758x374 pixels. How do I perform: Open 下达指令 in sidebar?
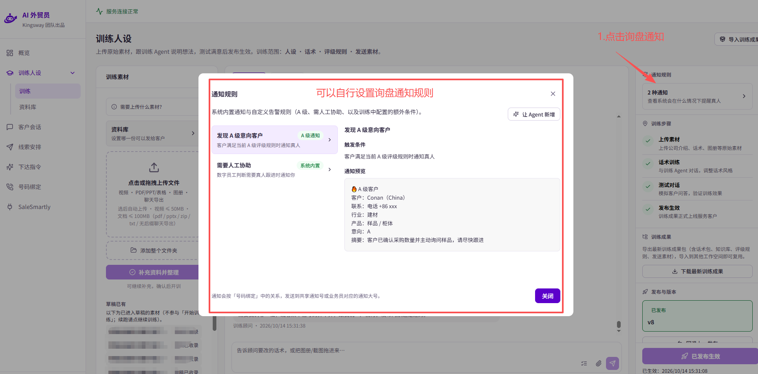29,167
